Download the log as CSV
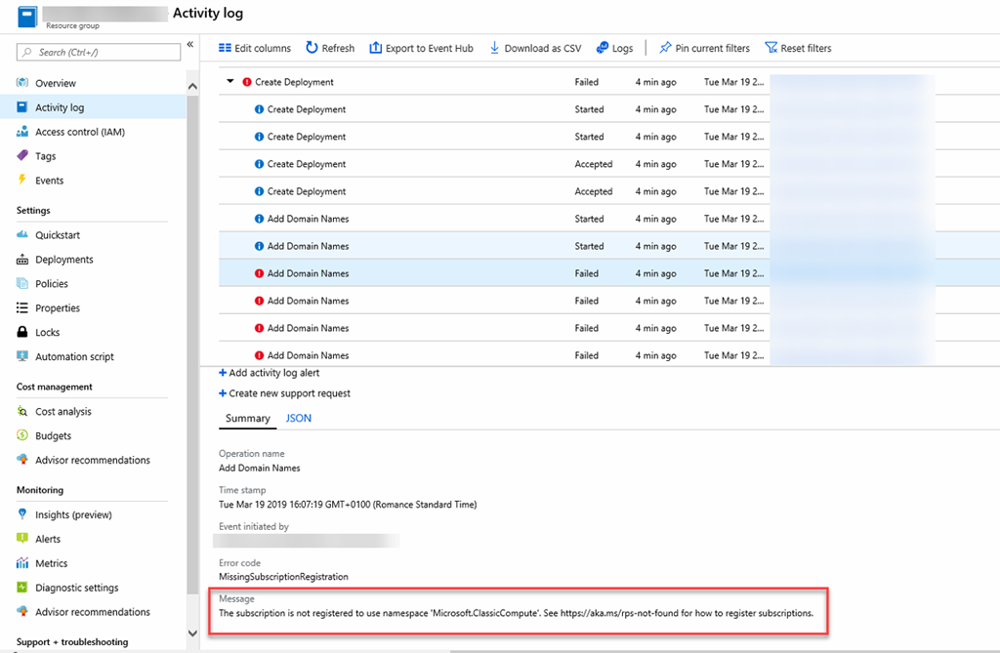This screenshot has height=653, width=1000. point(535,48)
